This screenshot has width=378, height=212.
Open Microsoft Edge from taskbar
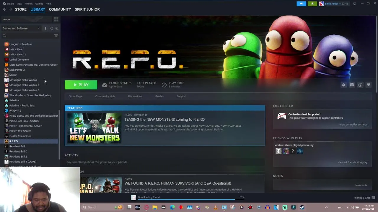(x=172, y=207)
